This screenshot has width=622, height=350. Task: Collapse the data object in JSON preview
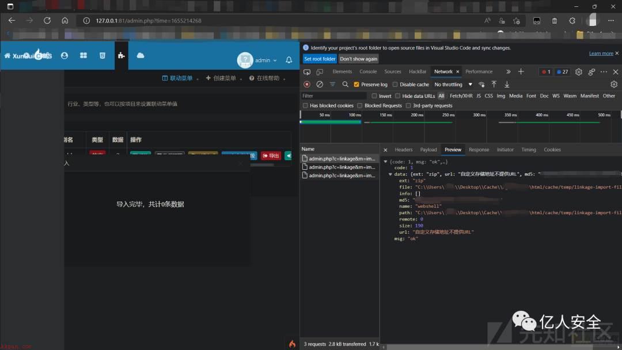(x=390, y=174)
